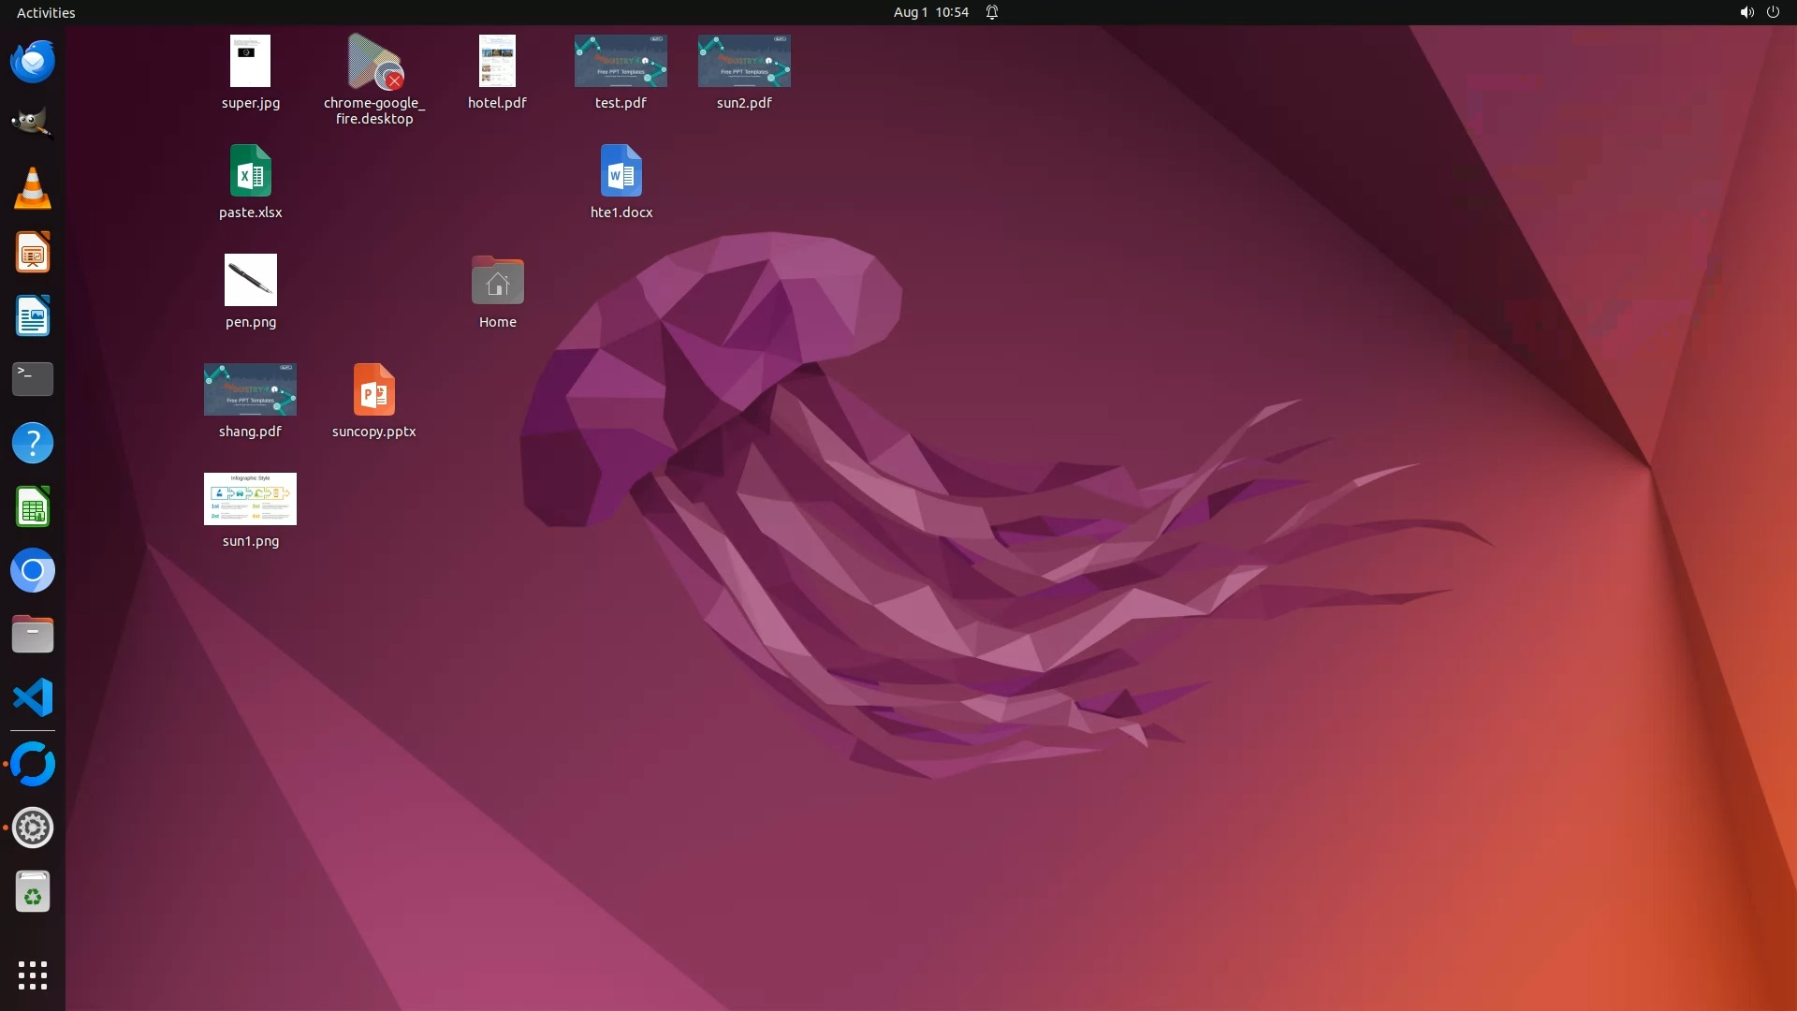Select the Home folder on desktop

point(497,282)
